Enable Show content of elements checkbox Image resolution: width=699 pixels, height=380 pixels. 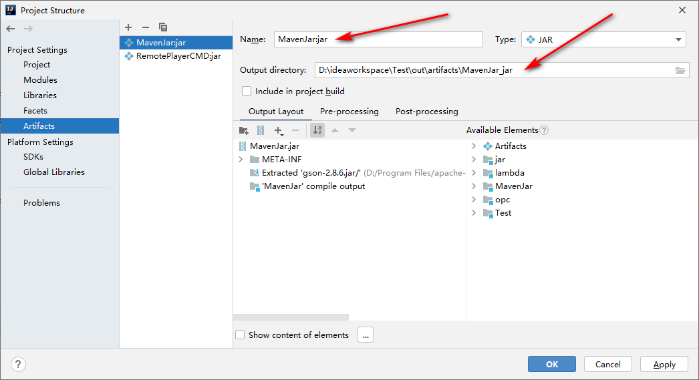(x=240, y=335)
